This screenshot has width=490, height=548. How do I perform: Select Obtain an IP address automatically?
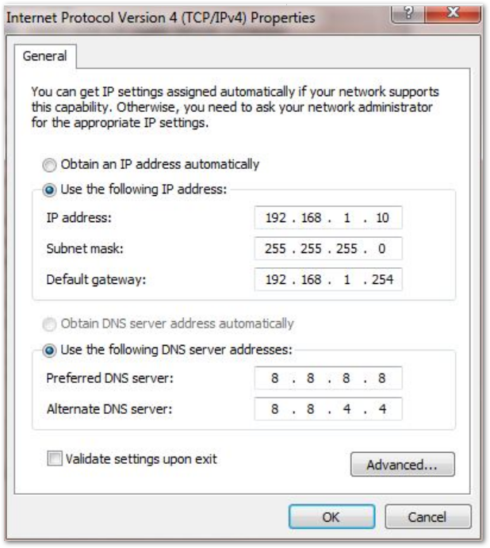click(x=51, y=165)
